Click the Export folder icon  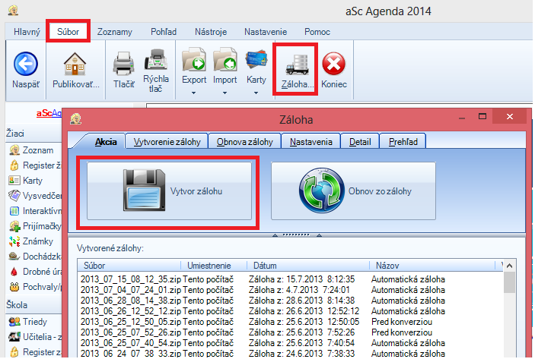194,59
